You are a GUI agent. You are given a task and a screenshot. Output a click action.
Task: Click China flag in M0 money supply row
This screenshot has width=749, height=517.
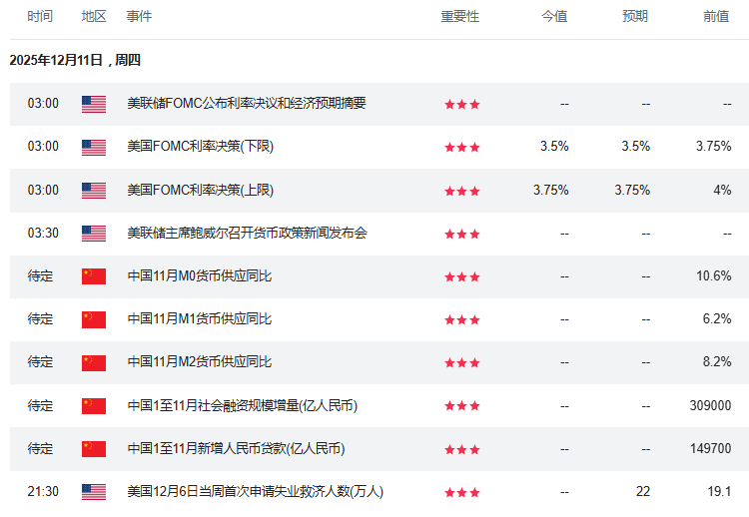click(x=94, y=276)
